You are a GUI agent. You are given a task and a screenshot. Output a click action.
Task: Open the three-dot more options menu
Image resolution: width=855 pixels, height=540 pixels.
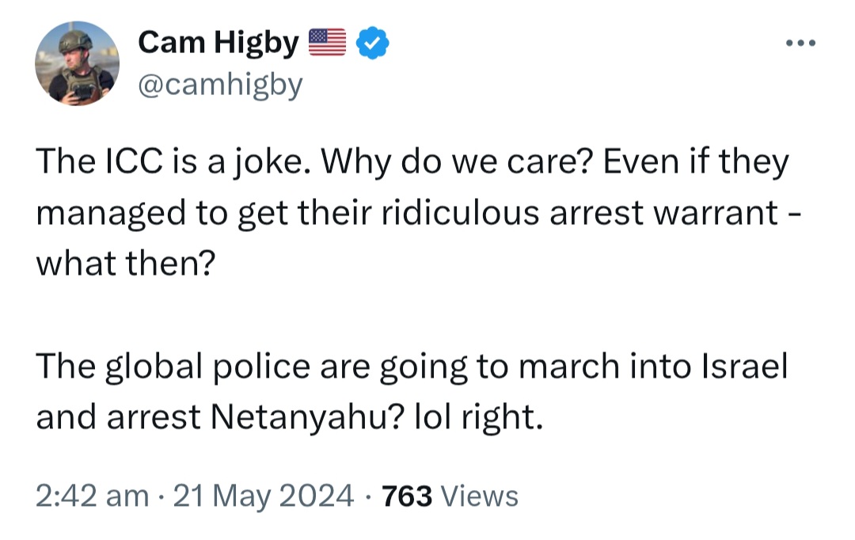(800, 43)
